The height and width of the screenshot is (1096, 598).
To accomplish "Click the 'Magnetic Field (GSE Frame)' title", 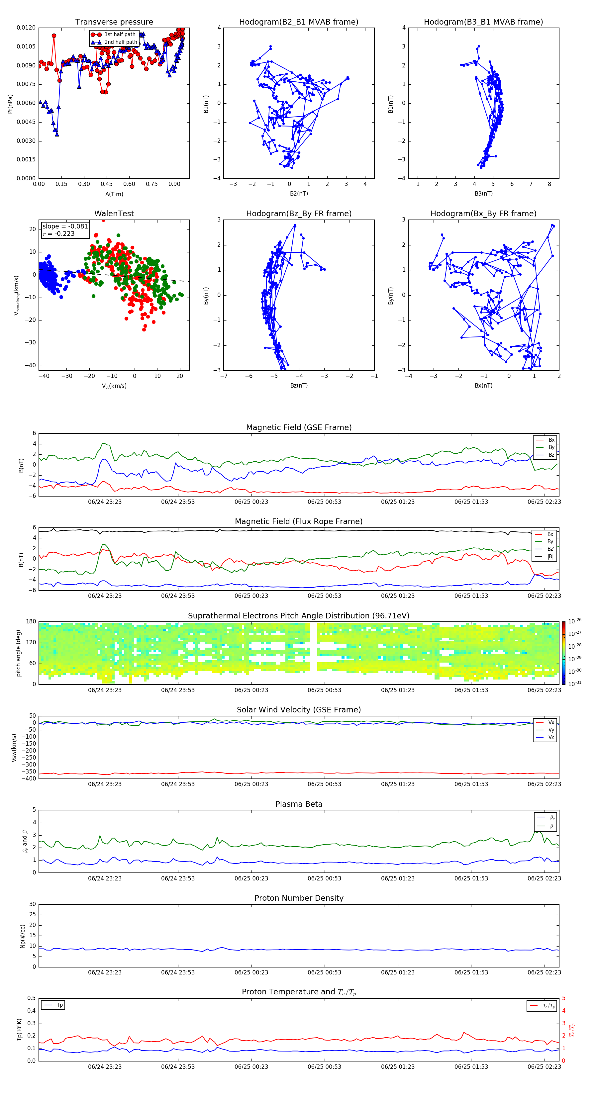I will coord(299,427).
